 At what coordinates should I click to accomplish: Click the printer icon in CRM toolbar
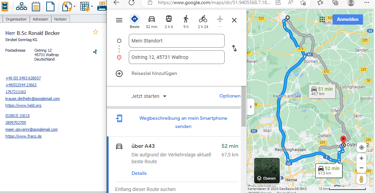[x=102, y=7]
